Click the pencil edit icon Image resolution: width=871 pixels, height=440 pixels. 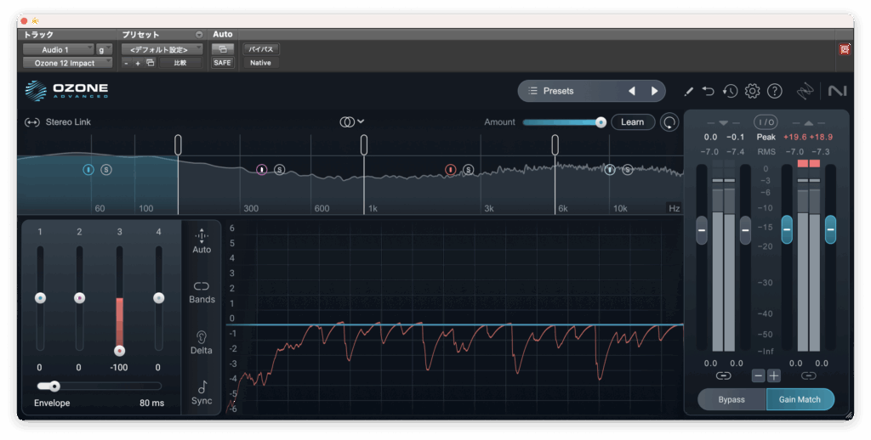688,91
